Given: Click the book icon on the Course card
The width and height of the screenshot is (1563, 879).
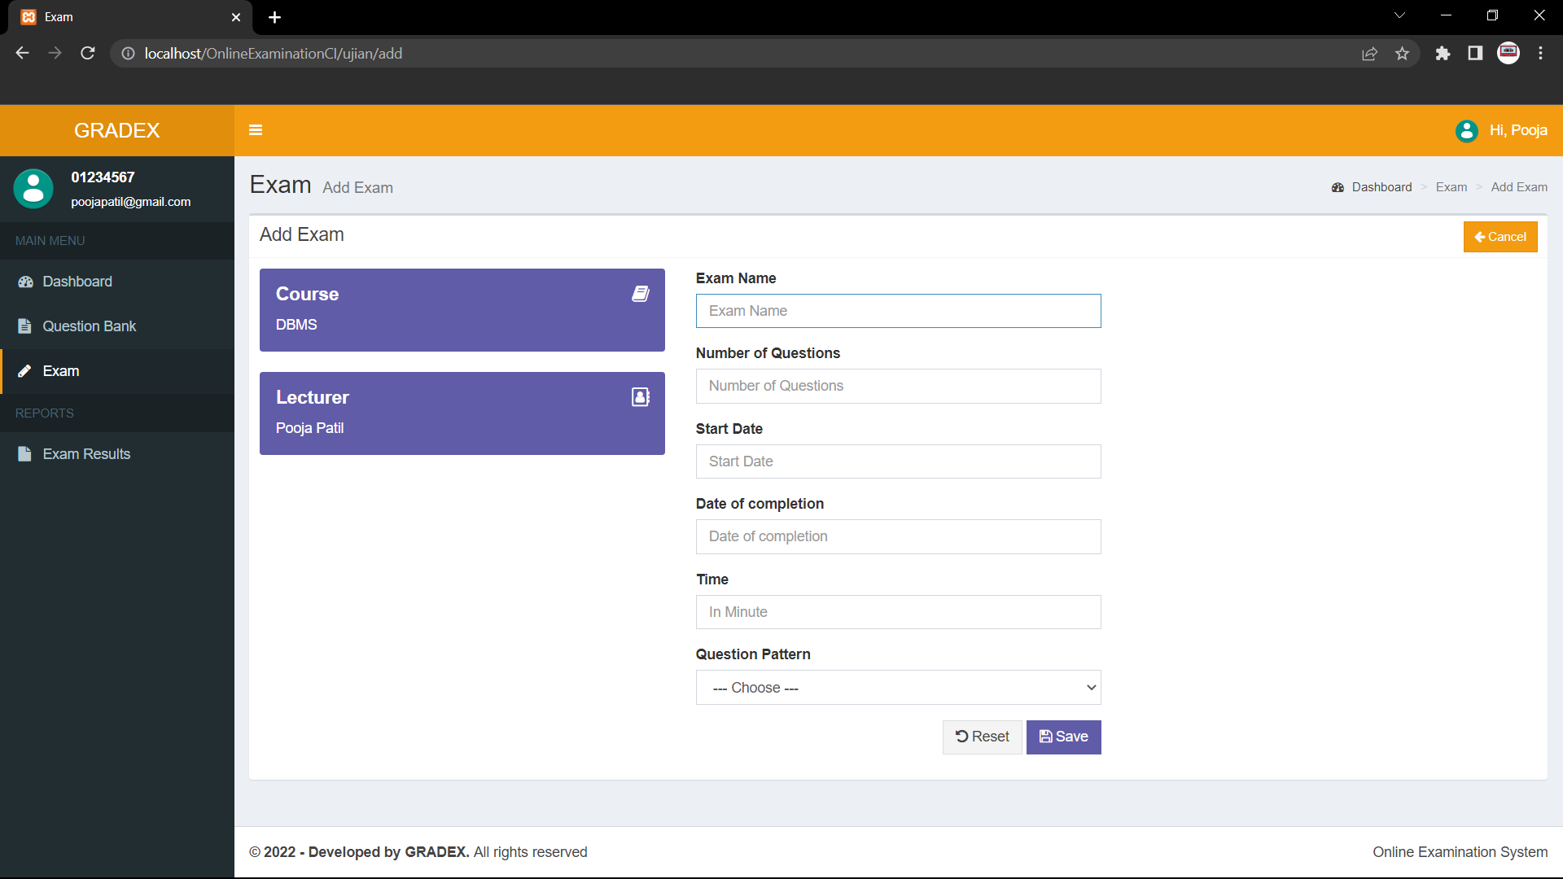Looking at the screenshot, I should (641, 294).
